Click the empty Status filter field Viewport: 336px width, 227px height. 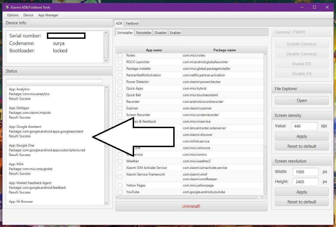[x=54, y=82]
